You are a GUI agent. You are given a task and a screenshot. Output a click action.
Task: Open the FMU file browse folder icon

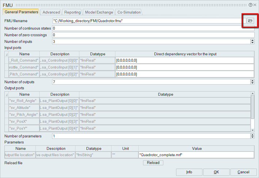pos(250,21)
